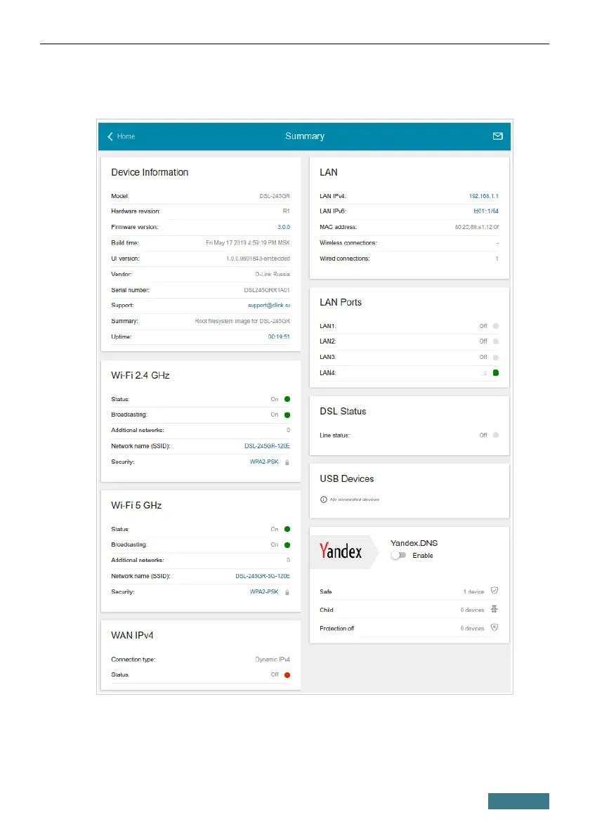The image size is (590, 836).
Task: Click the WAN IPv4 red status indicator
Action: point(287,675)
